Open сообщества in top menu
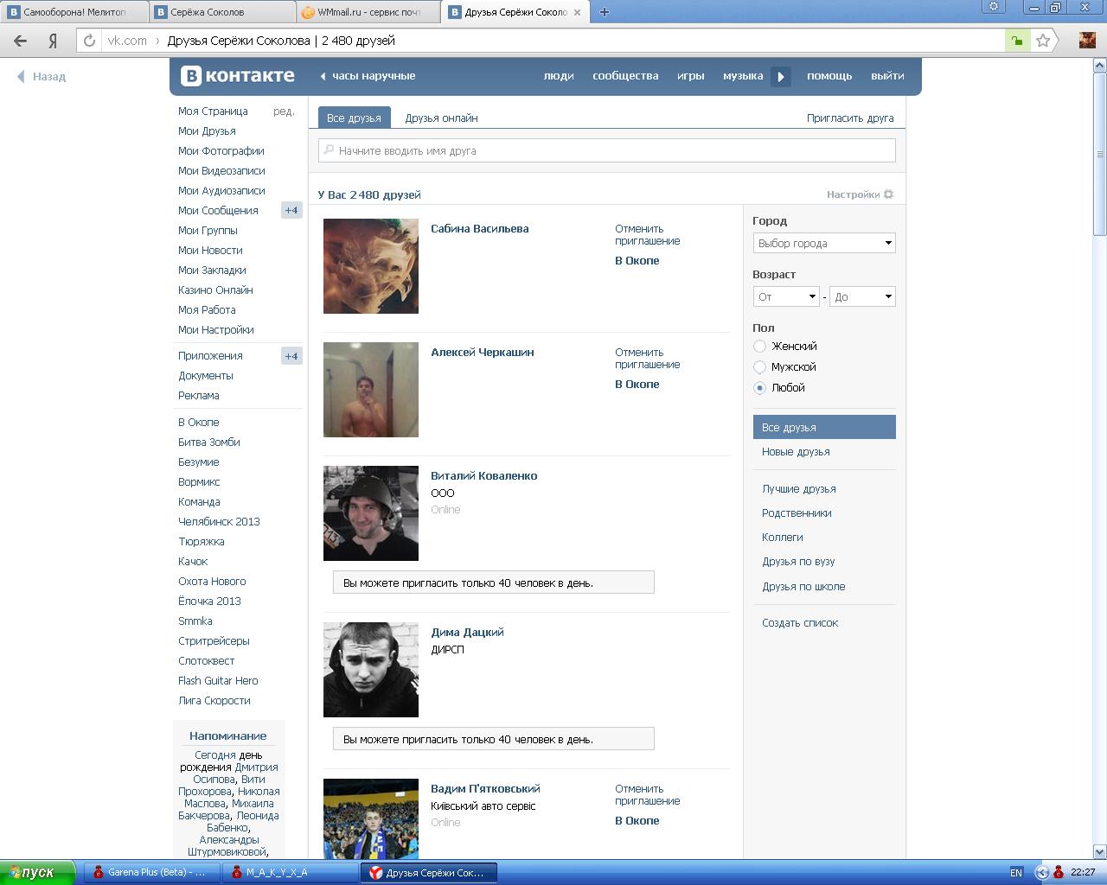 point(625,76)
